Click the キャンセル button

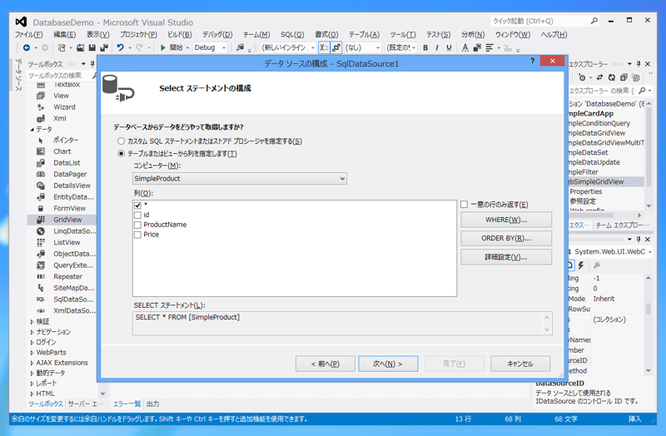[x=520, y=364]
